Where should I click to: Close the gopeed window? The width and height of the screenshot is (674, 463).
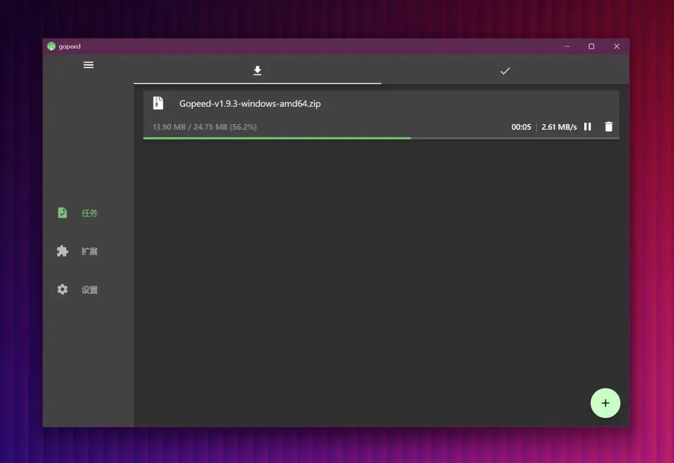(617, 46)
